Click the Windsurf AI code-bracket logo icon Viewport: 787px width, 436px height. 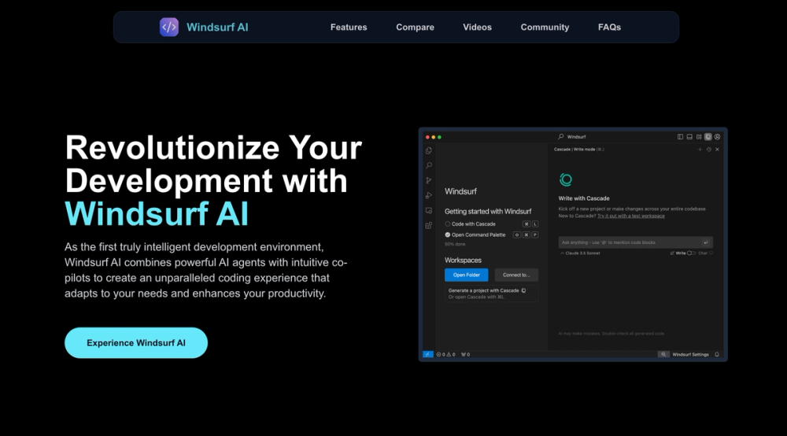[x=168, y=27]
